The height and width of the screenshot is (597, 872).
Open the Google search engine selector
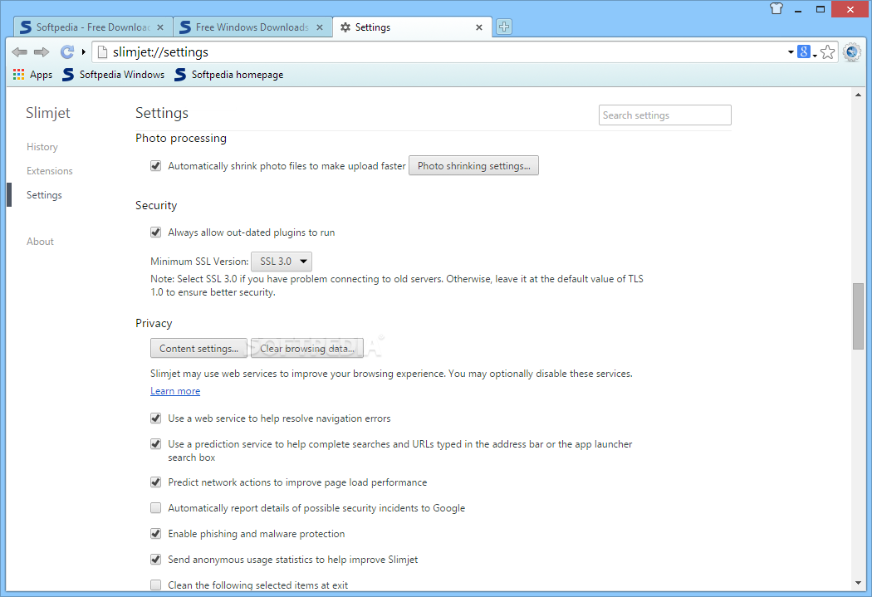[806, 52]
